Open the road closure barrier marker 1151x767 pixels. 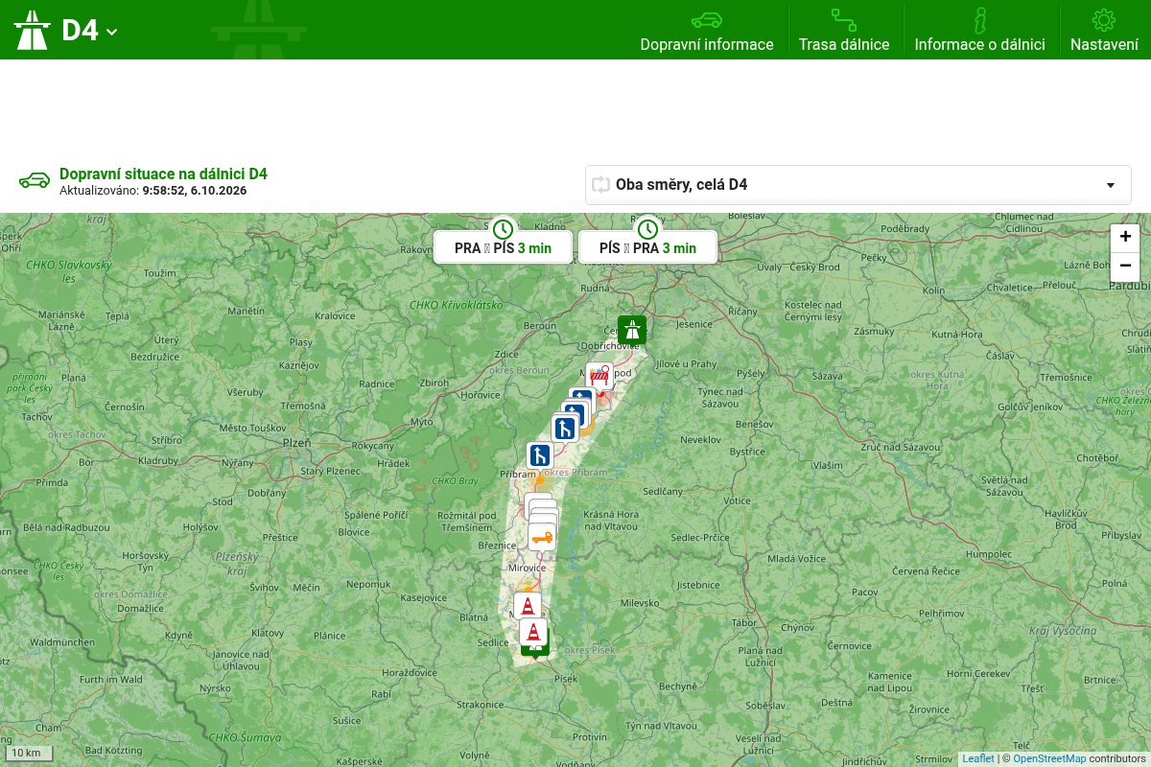(600, 377)
